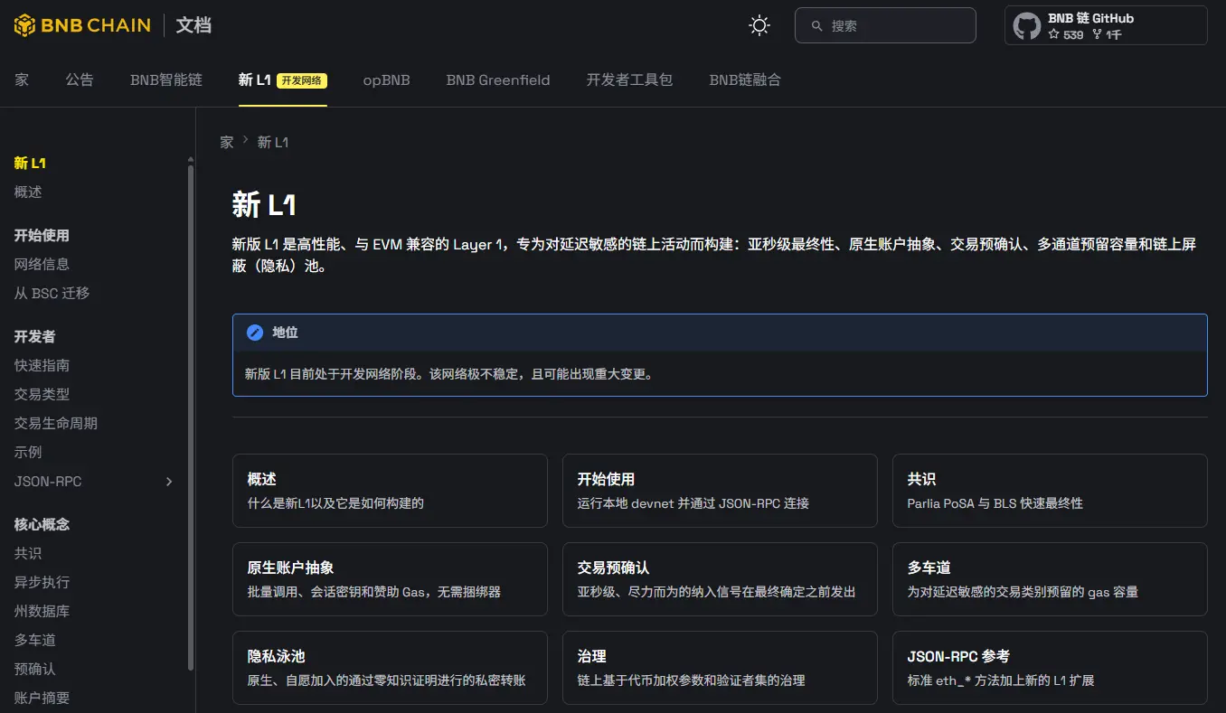The width and height of the screenshot is (1226, 713).
Task: Open BNB 链 GitHub repository link
Action: tap(1106, 25)
